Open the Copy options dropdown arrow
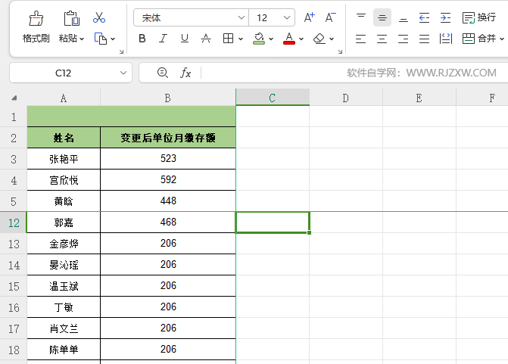 pyautogui.click(x=113, y=39)
